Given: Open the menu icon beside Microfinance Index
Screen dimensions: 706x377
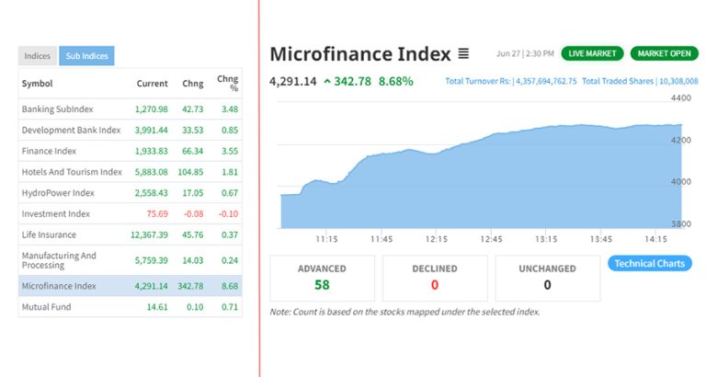Looking at the screenshot, I should pyautogui.click(x=463, y=53).
